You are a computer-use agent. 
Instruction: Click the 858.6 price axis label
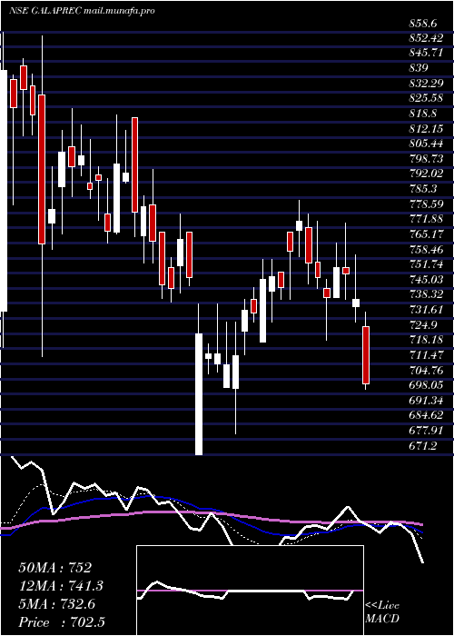[424, 25]
